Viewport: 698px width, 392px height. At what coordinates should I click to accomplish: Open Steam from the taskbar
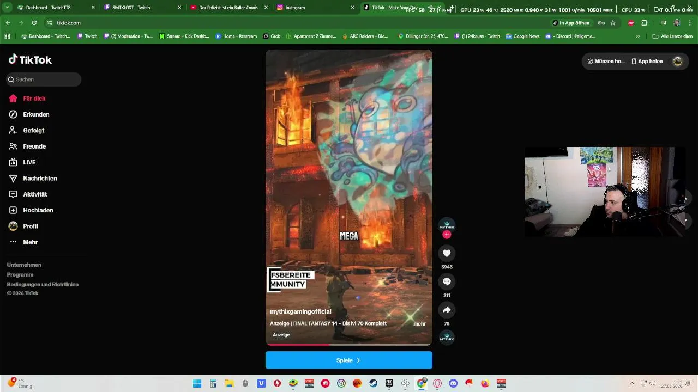coord(373,383)
